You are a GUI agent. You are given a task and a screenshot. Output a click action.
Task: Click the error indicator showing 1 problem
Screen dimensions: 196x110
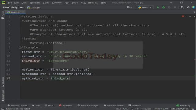tap(184, 16)
